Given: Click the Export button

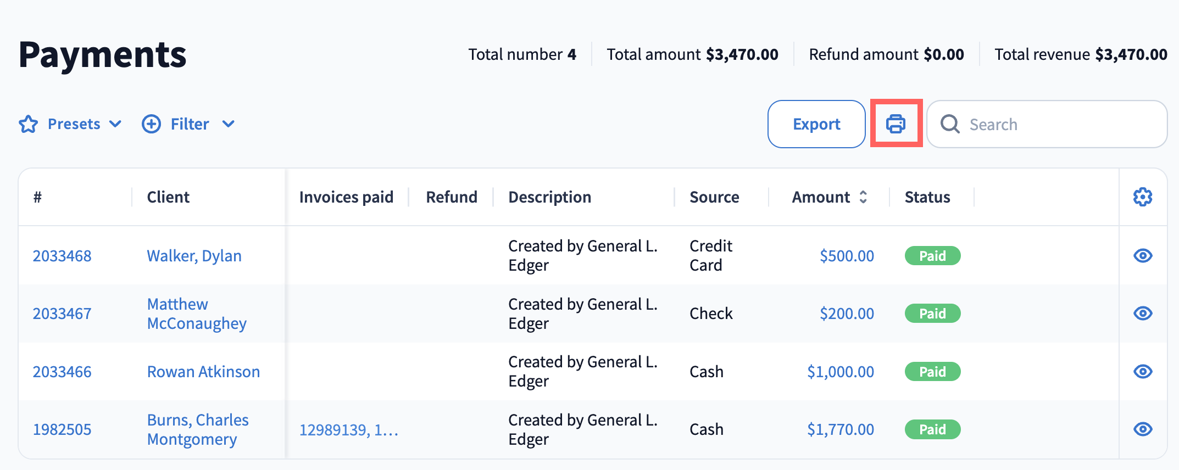Looking at the screenshot, I should tap(816, 124).
